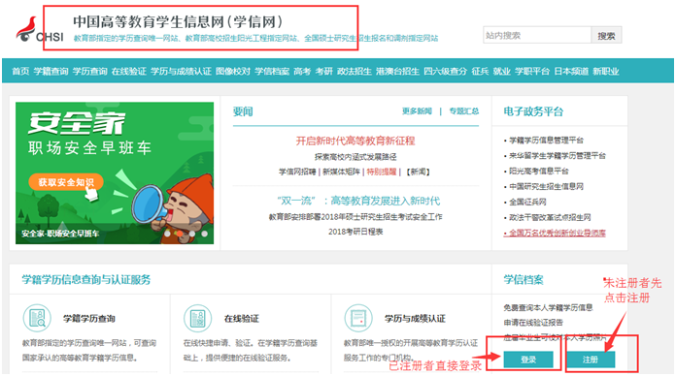Click 中国高等教育学生信息网(学信网) site title
The height and width of the screenshot is (376, 676).
click(x=178, y=21)
